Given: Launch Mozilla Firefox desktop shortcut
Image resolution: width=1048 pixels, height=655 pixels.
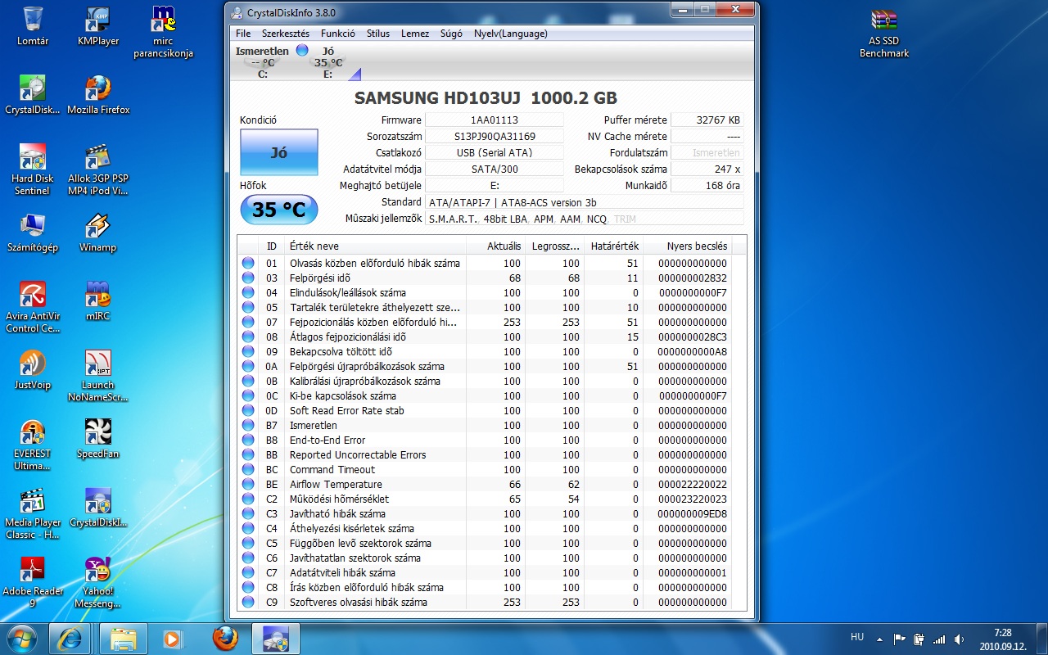Looking at the screenshot, I should [x=98, y=95].
